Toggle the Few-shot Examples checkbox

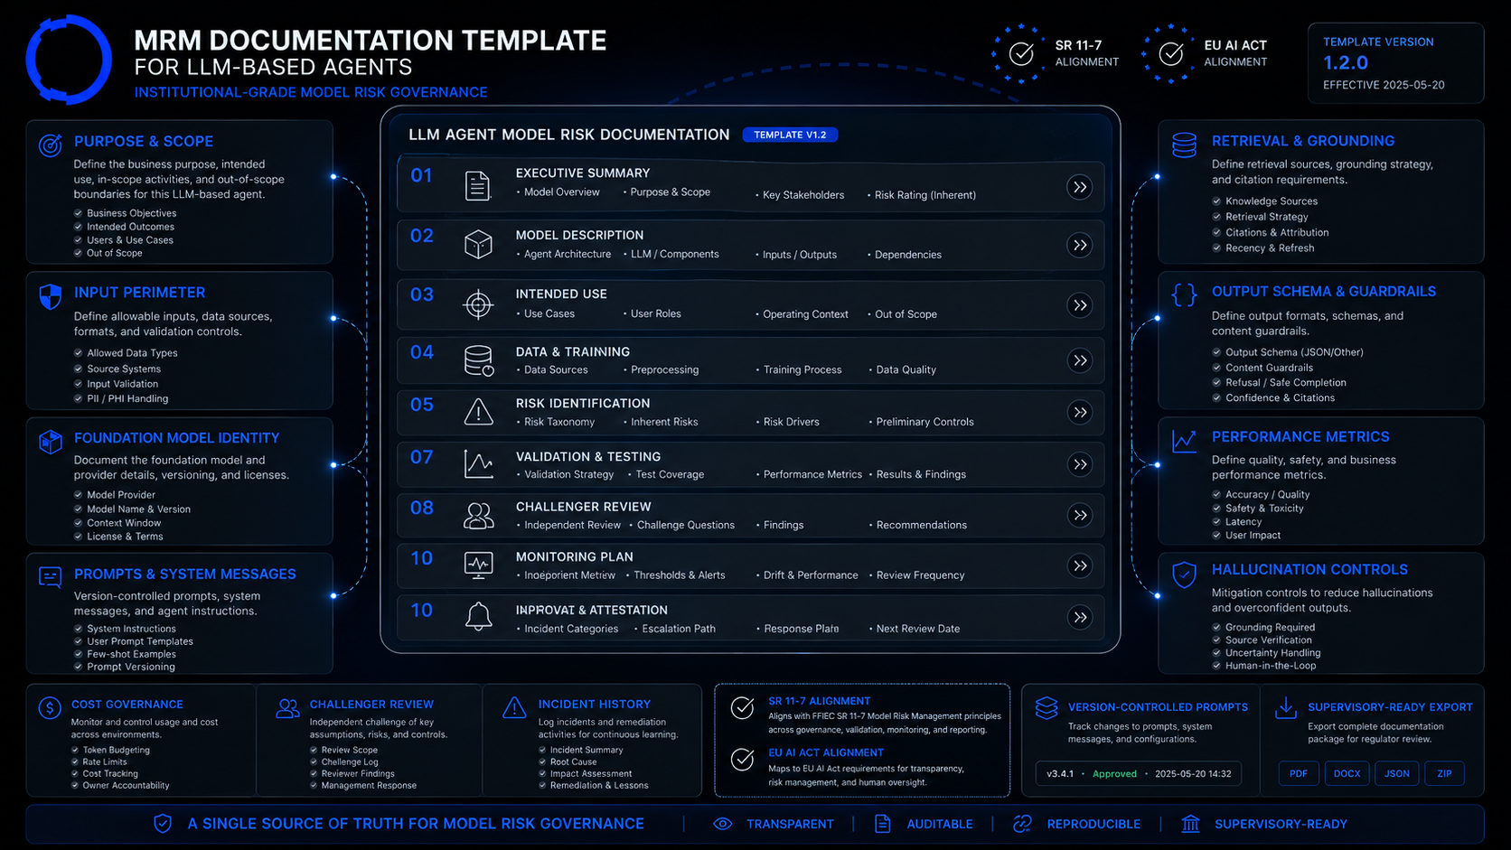[79, 654]
